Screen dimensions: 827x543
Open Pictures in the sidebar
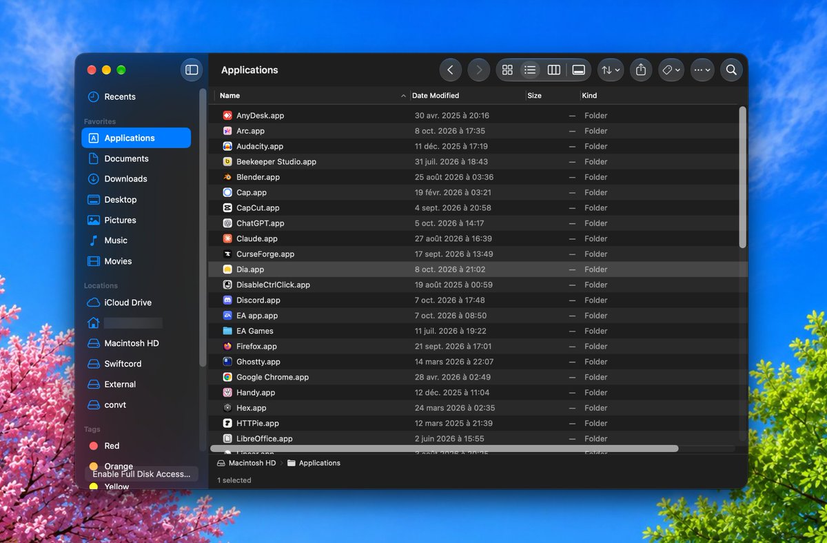[136, 221]
